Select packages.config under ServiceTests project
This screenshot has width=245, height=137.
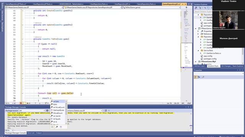tap(210, 59)
